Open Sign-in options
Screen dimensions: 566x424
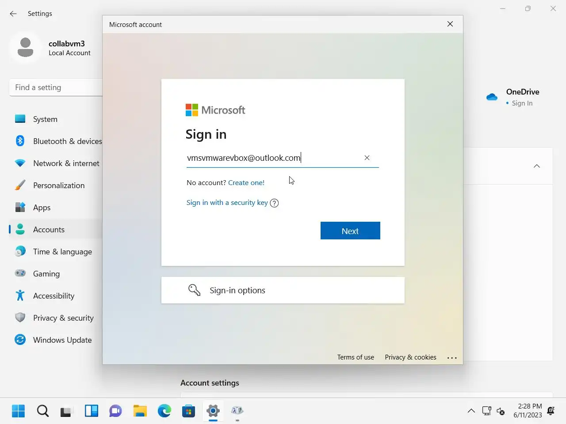point(283,290)
